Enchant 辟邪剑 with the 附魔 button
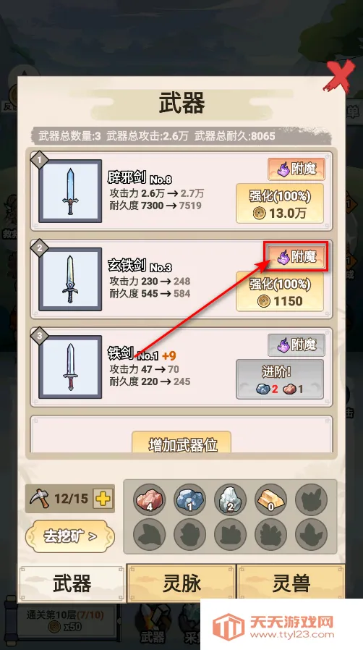 (x=296, y=169)
